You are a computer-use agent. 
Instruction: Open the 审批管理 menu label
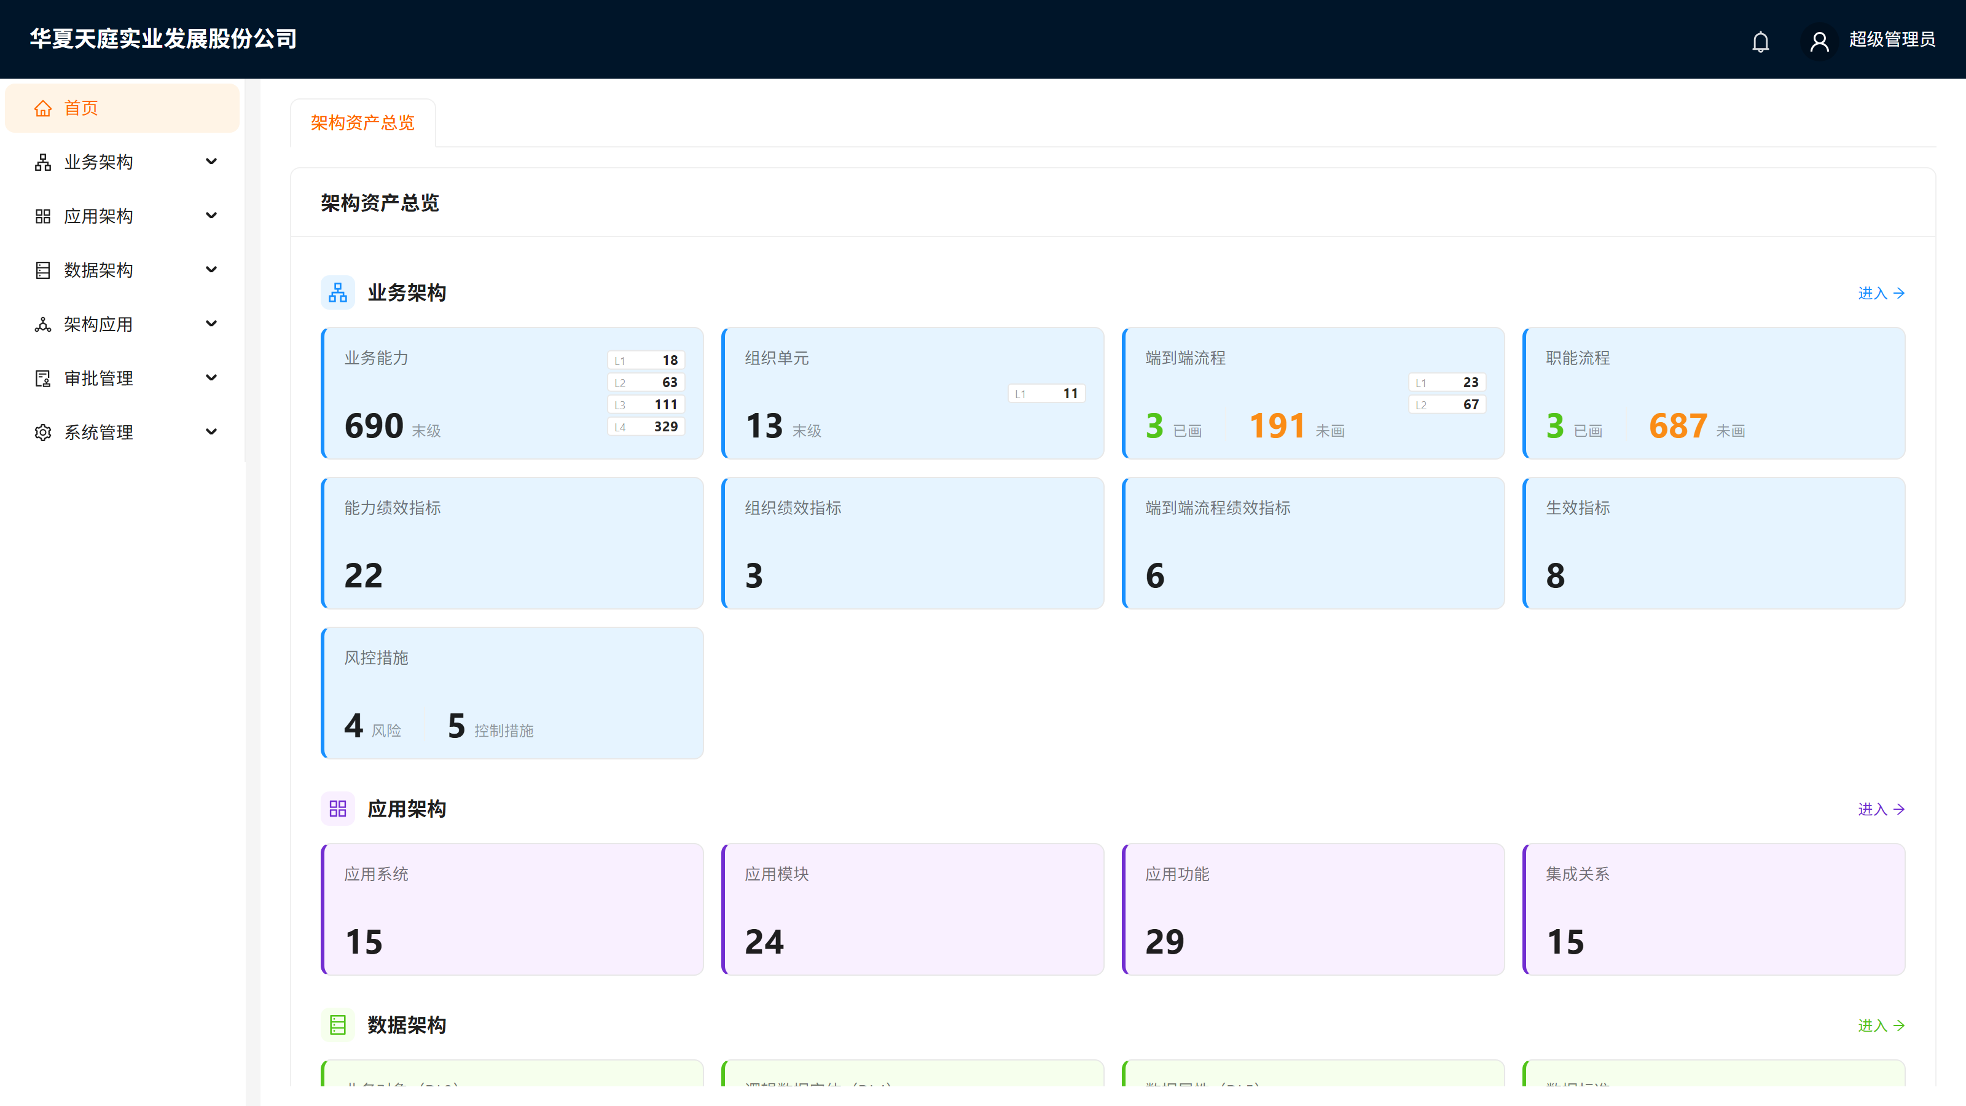pos(98,378)
